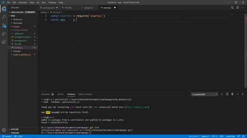Switch to the package.json editor tab
The height and width of the screenshot is (138, 247).
(49, 8)
